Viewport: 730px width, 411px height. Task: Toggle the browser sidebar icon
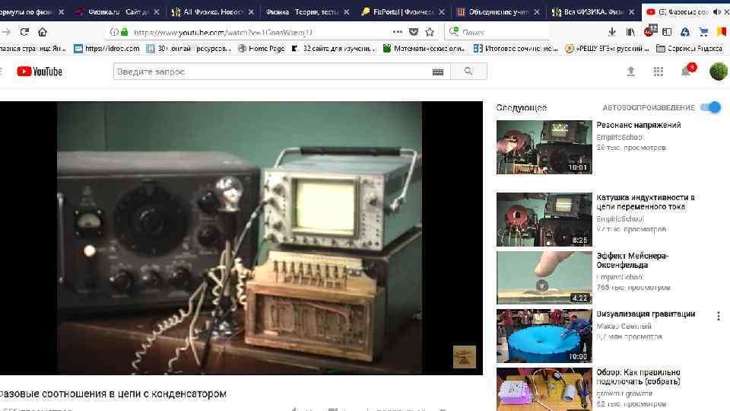(x=667, y=32)
